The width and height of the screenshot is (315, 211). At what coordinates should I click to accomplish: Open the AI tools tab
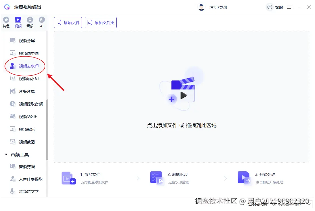click(x=42, y=22)
